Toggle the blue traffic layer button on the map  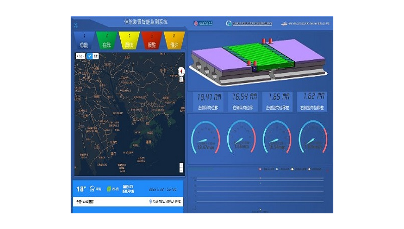pyautogui.click(x=89, y=56)
